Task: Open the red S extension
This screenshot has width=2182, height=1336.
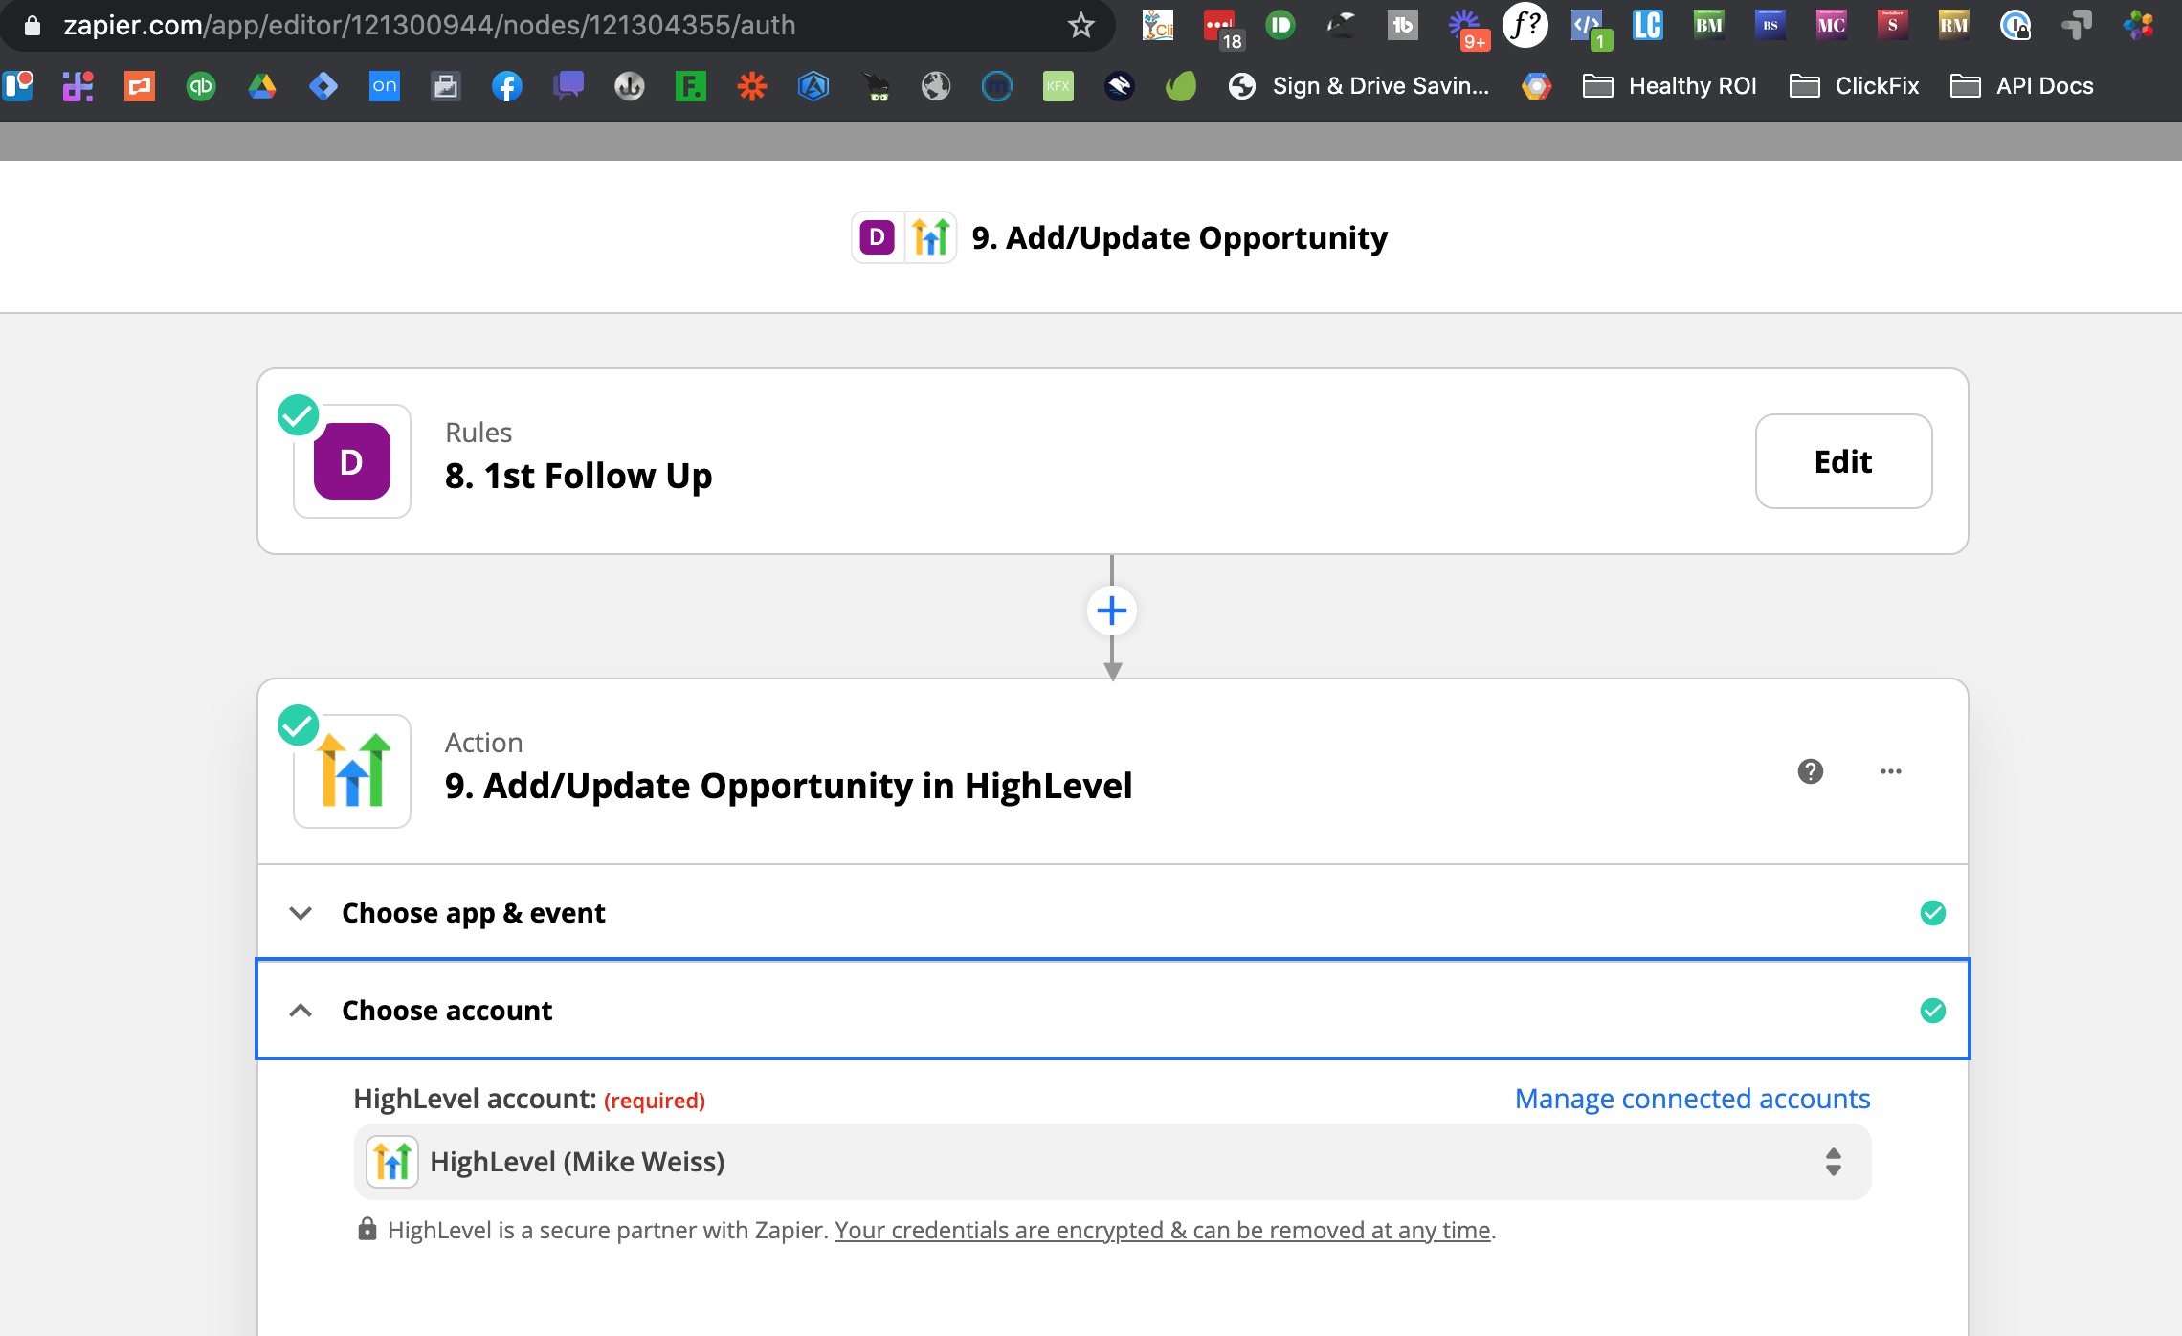Action: 1893,25
